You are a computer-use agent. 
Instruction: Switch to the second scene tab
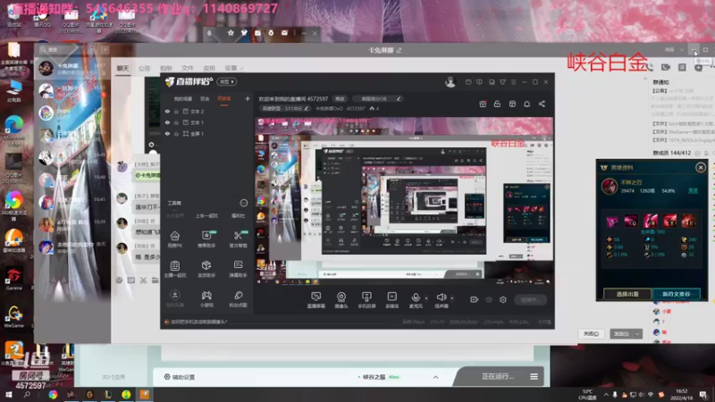pos(205,99)
